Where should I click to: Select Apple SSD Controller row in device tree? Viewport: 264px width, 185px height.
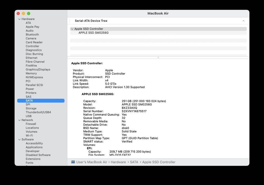(158, 29)
